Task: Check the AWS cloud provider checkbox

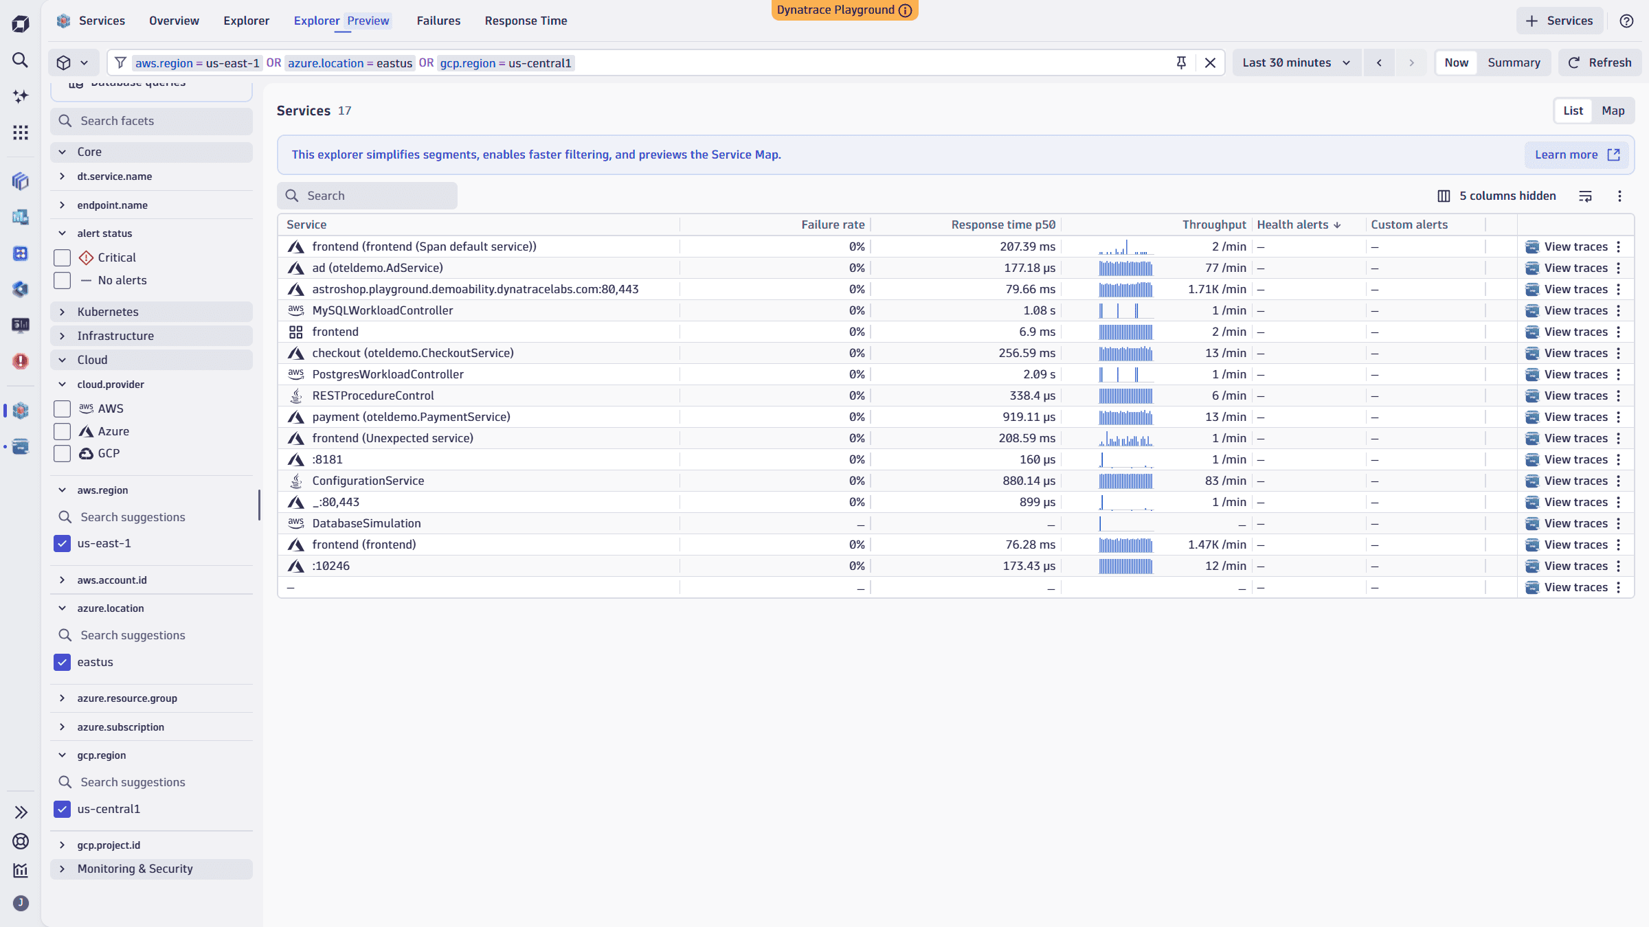Action: tap(63, 409)
